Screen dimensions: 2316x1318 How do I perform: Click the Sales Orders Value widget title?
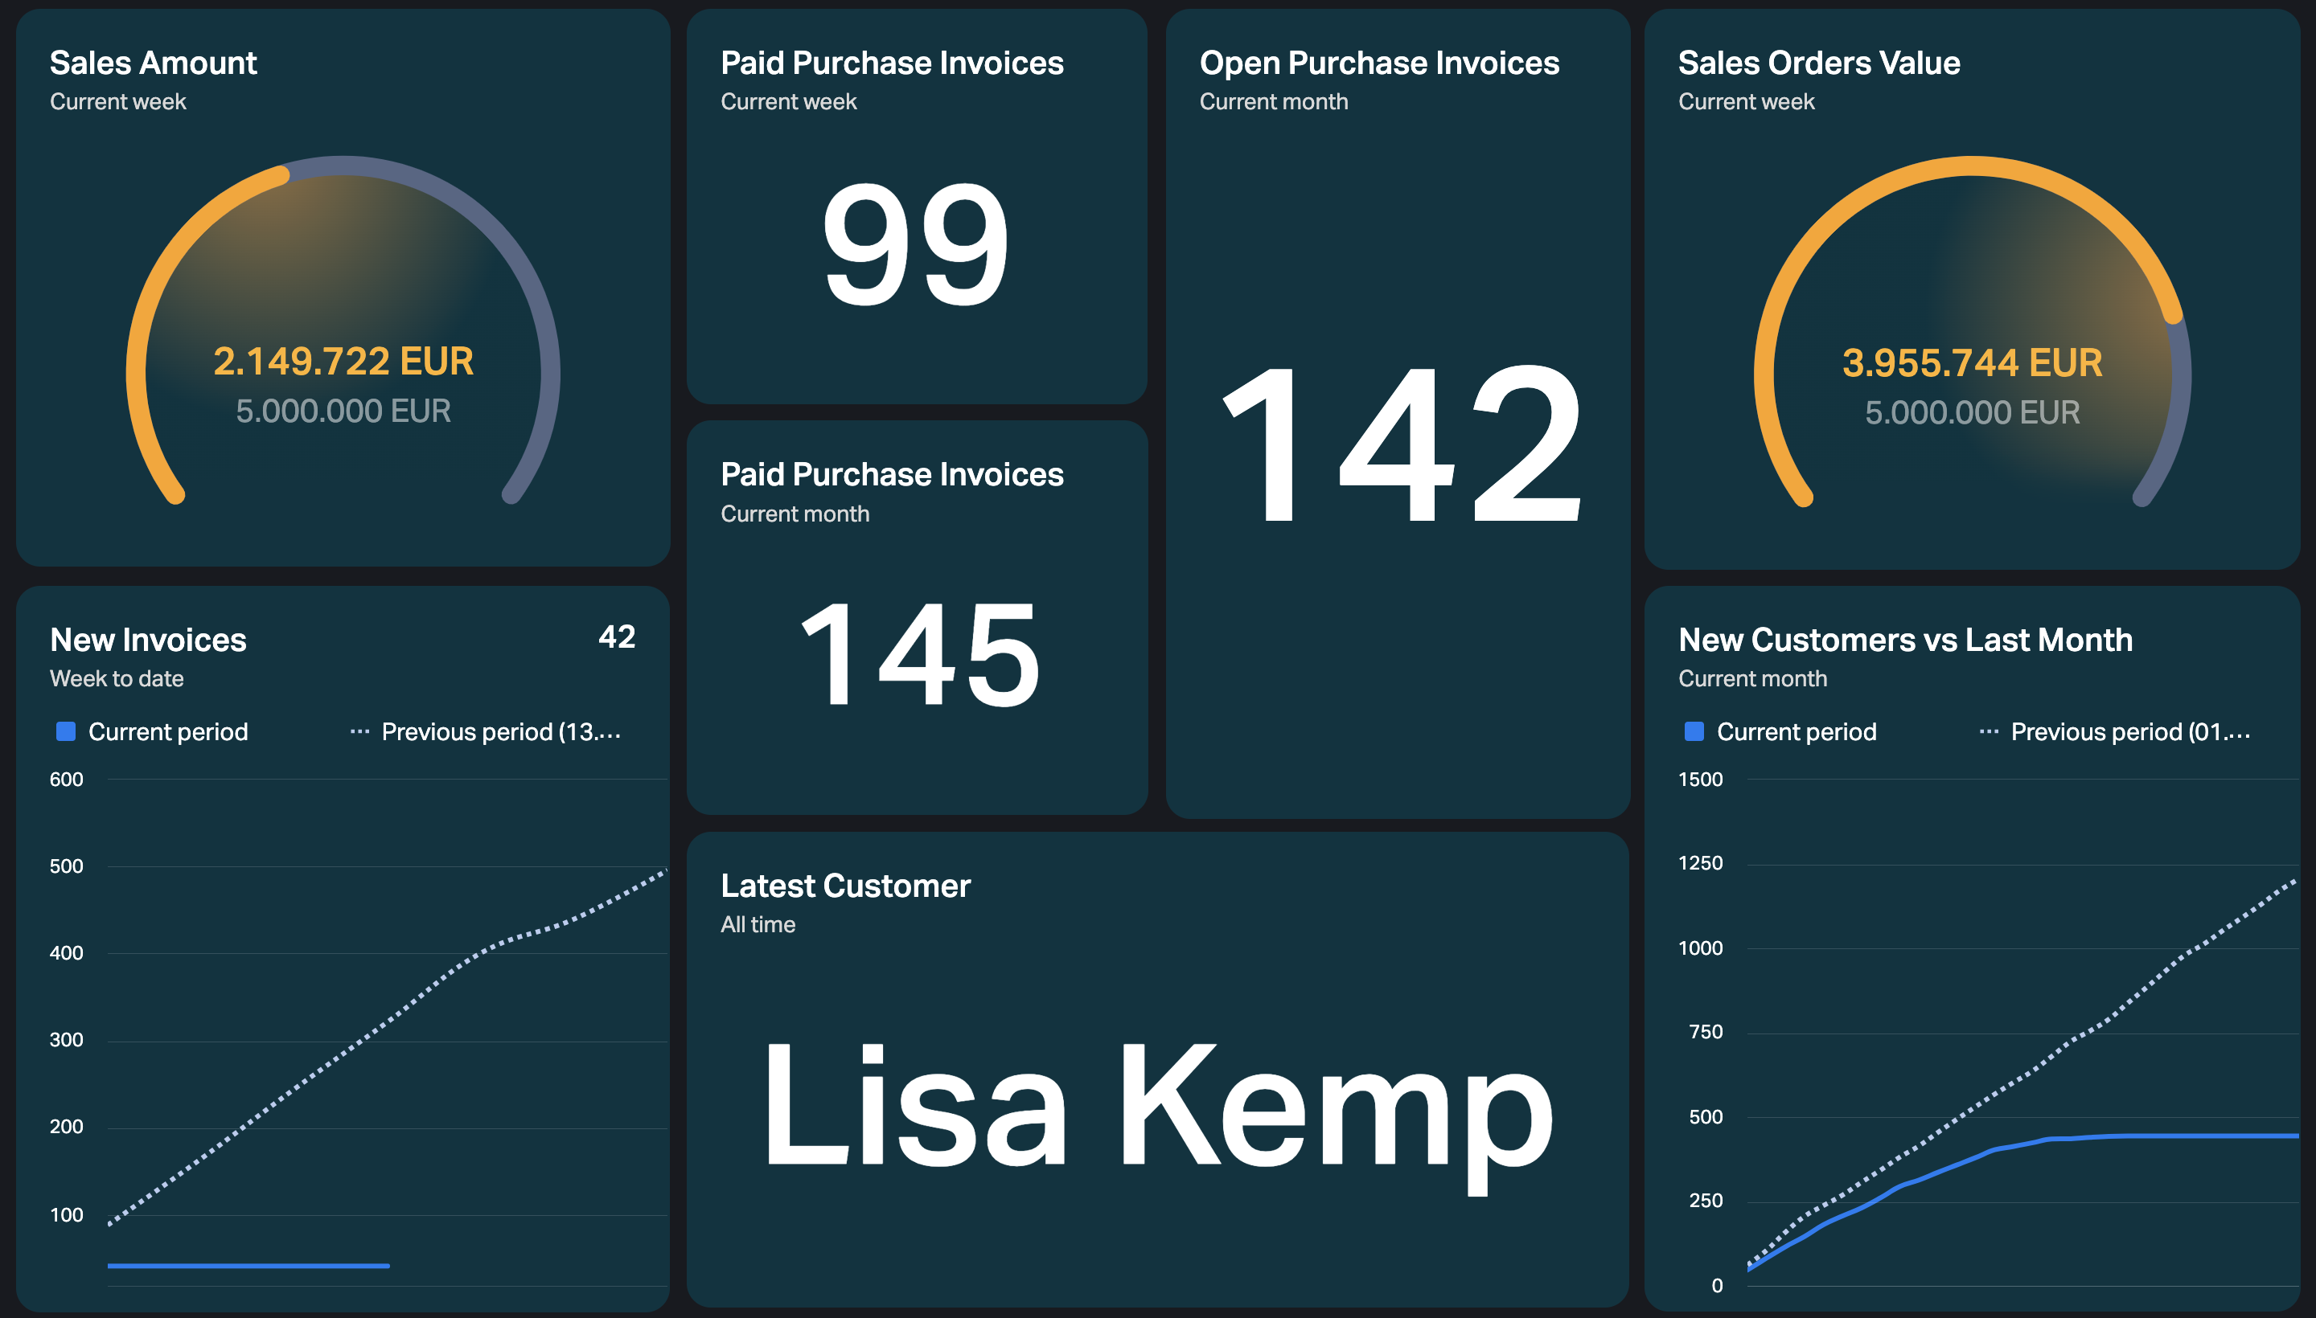[1819, 63]
